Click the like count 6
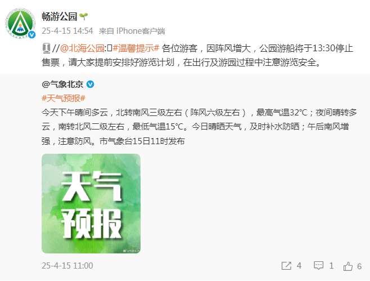The image size is (370, 281). click(359, 266)
